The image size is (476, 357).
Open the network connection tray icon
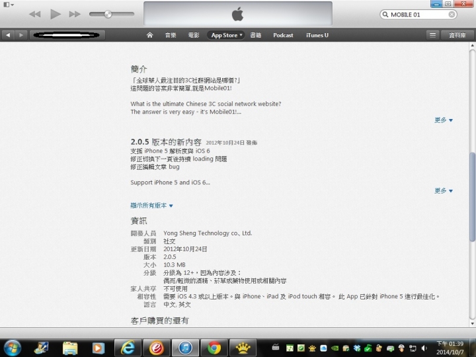[413, 348]
